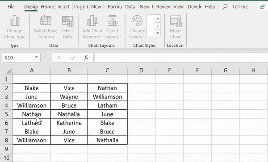The image size is (268, 162).
Task: Click the Switch Row/Column icon
Action: pyautogui.click(x=46, y=20)
